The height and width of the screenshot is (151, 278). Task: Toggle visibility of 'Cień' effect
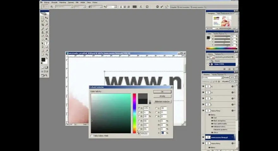[212, 118]
